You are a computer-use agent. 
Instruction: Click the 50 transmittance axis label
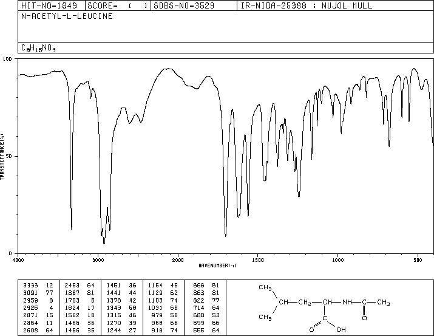9,157
